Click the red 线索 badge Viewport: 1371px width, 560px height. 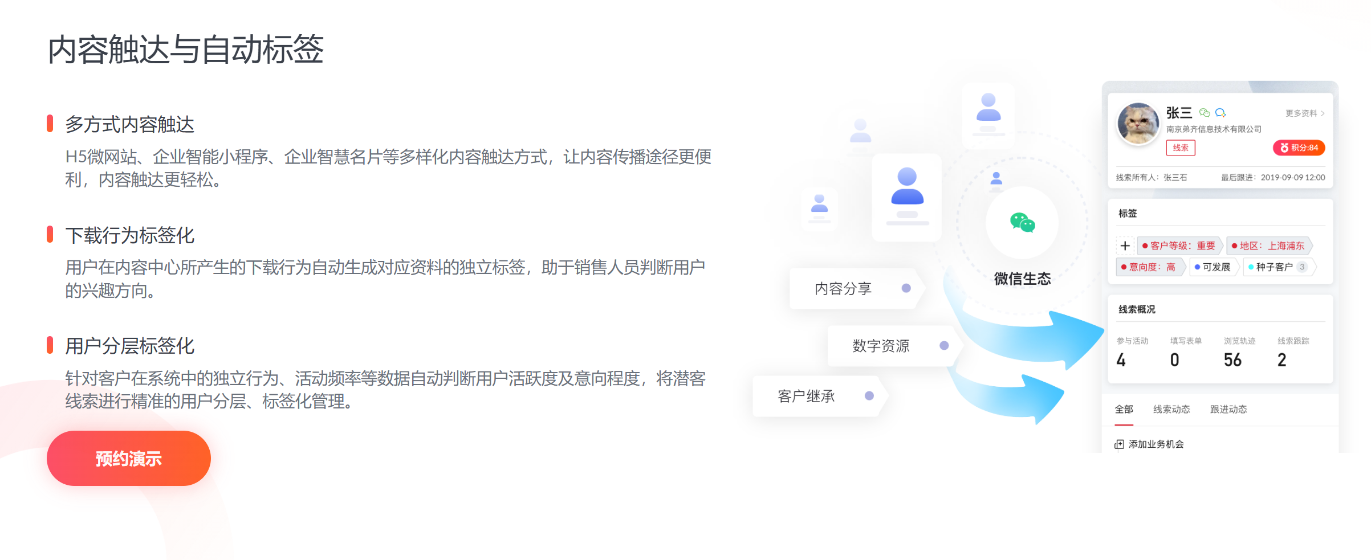click(1181, 148)
